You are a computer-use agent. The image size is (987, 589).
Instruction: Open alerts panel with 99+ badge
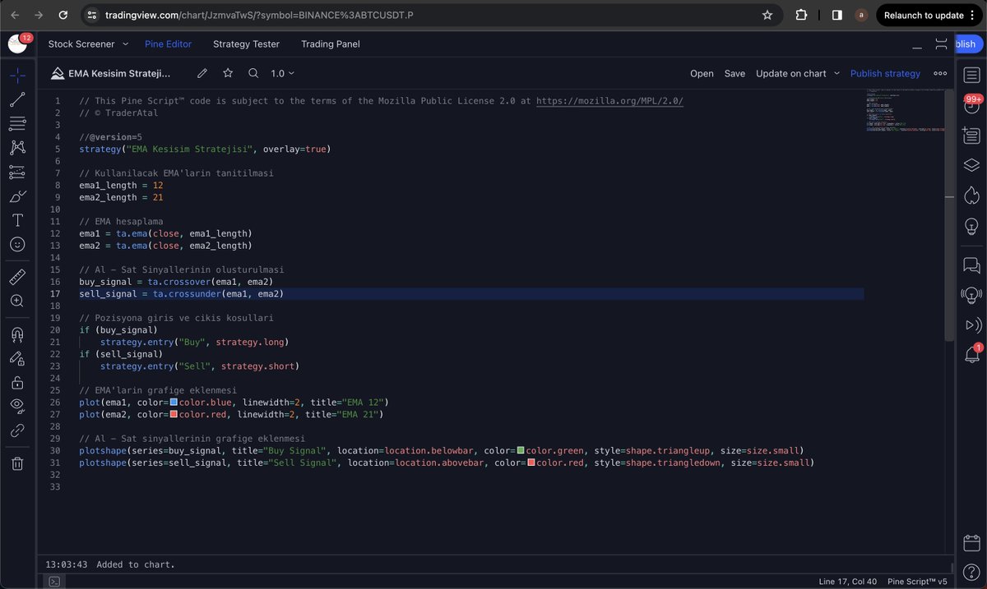coord(971,106)
